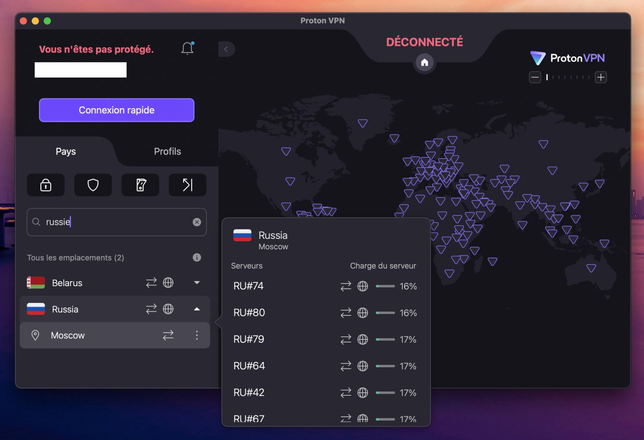
Task: Click Belarus P2P arrows icon
Action: click(151, 283)
